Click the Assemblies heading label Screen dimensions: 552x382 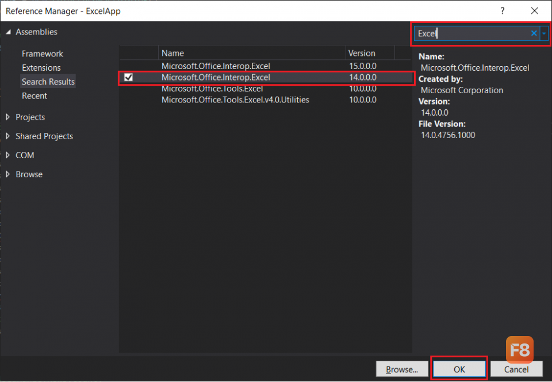(x=36, y=32)
